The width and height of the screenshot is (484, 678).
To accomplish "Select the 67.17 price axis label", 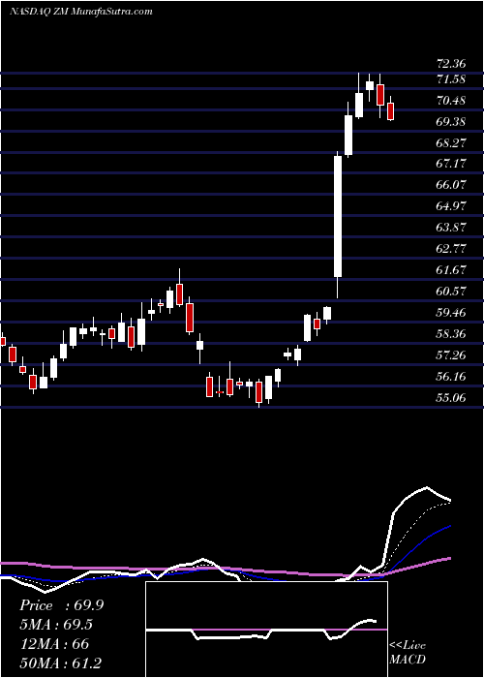I will coord(451,164).
